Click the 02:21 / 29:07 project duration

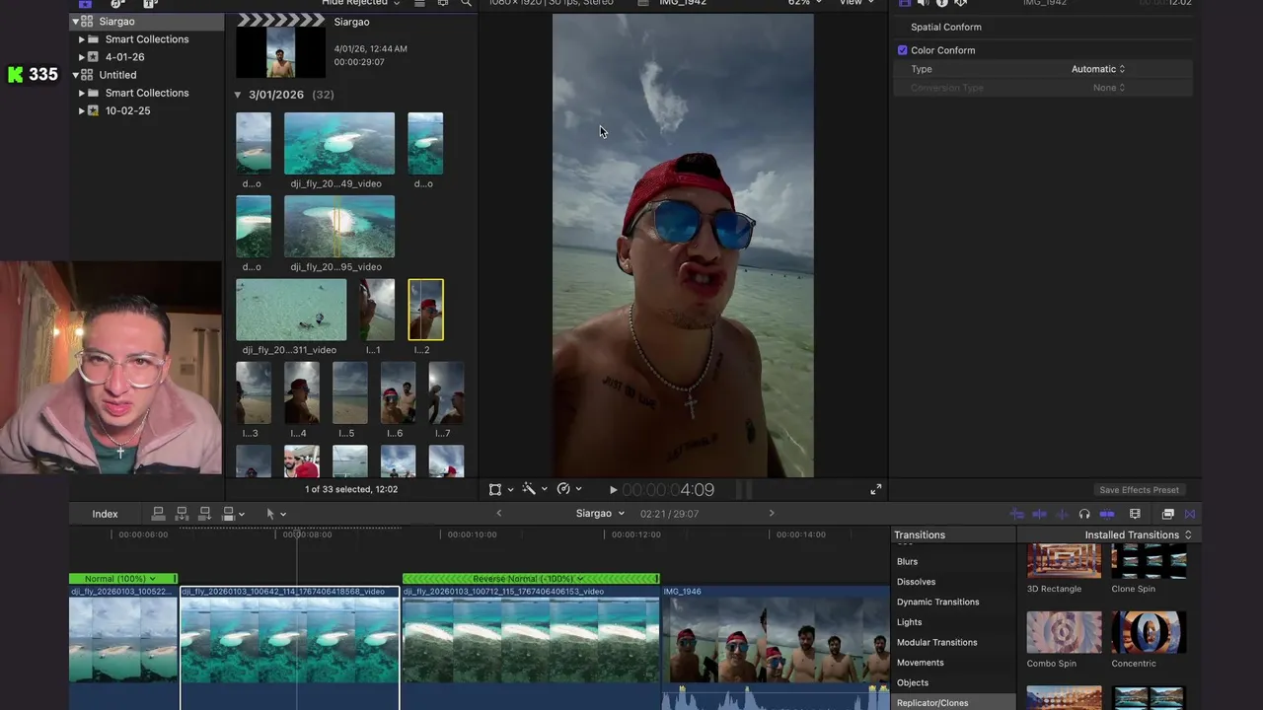(x=669, y=514)
